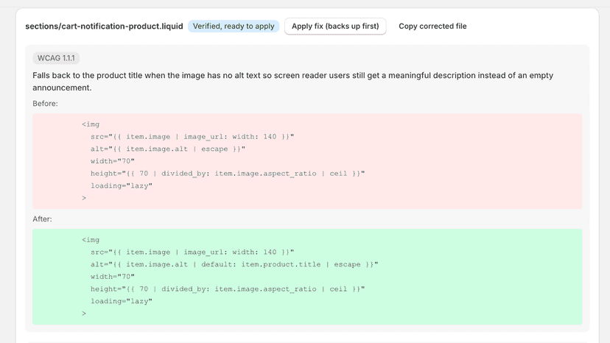
Task: Click the After: label
Action: [x=42, y=219]
